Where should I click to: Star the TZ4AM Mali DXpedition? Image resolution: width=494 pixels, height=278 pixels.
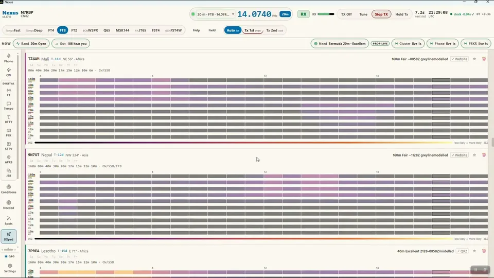(474, 59)
